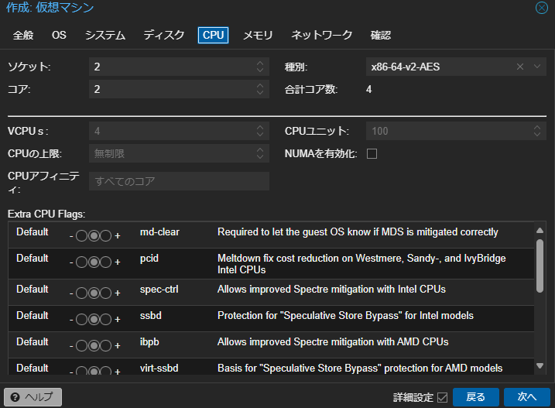Set virt-ssbd flag to the off radio
This screenshot has height=408, width=555.
point(81,369)
